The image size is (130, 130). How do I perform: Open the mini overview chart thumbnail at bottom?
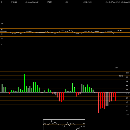point(64,125)
